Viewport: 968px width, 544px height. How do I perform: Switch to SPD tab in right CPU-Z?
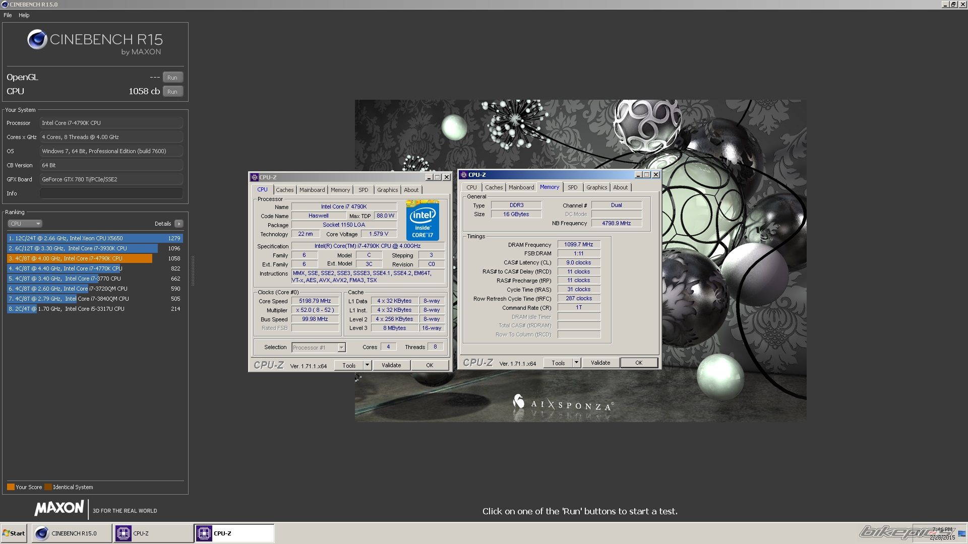point(573,187)
